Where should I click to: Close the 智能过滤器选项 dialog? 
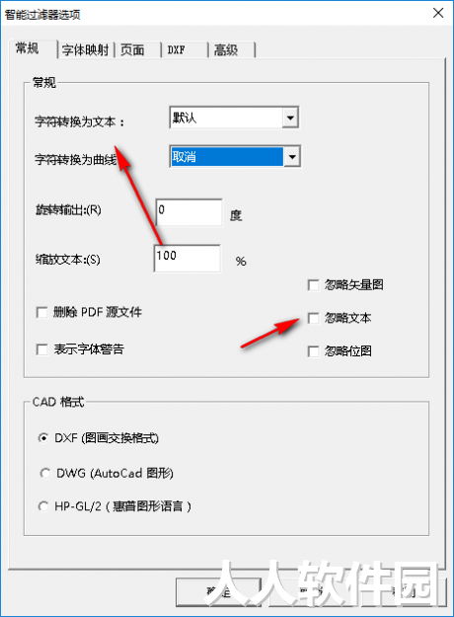point(438,13)
